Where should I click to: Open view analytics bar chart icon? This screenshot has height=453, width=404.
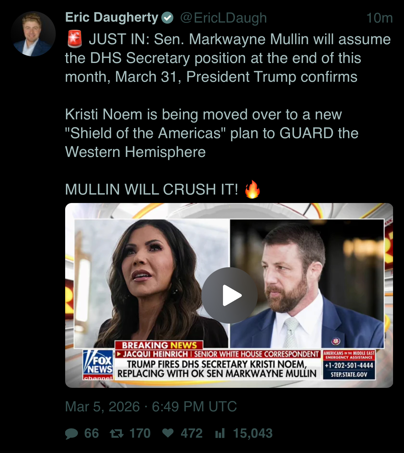tap(220, 434)
